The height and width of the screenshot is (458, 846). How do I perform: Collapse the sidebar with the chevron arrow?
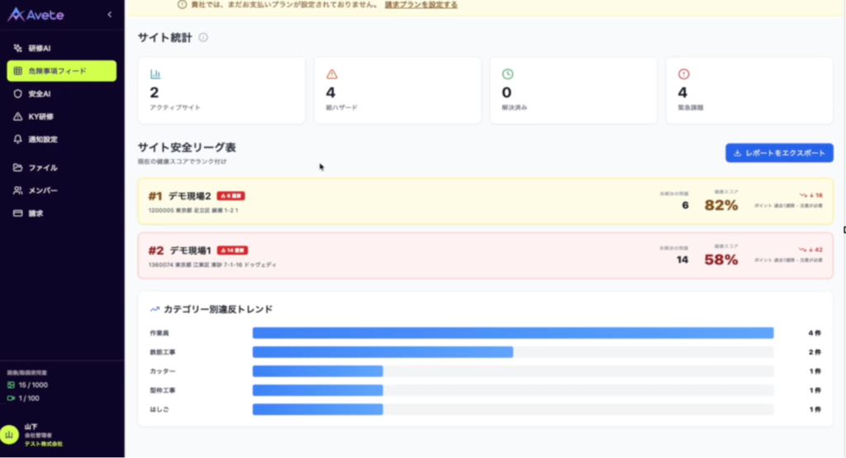point(110,15)
